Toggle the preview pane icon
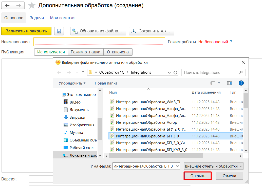The width and height of the screenshot is (262, 186). pos(229,83)
